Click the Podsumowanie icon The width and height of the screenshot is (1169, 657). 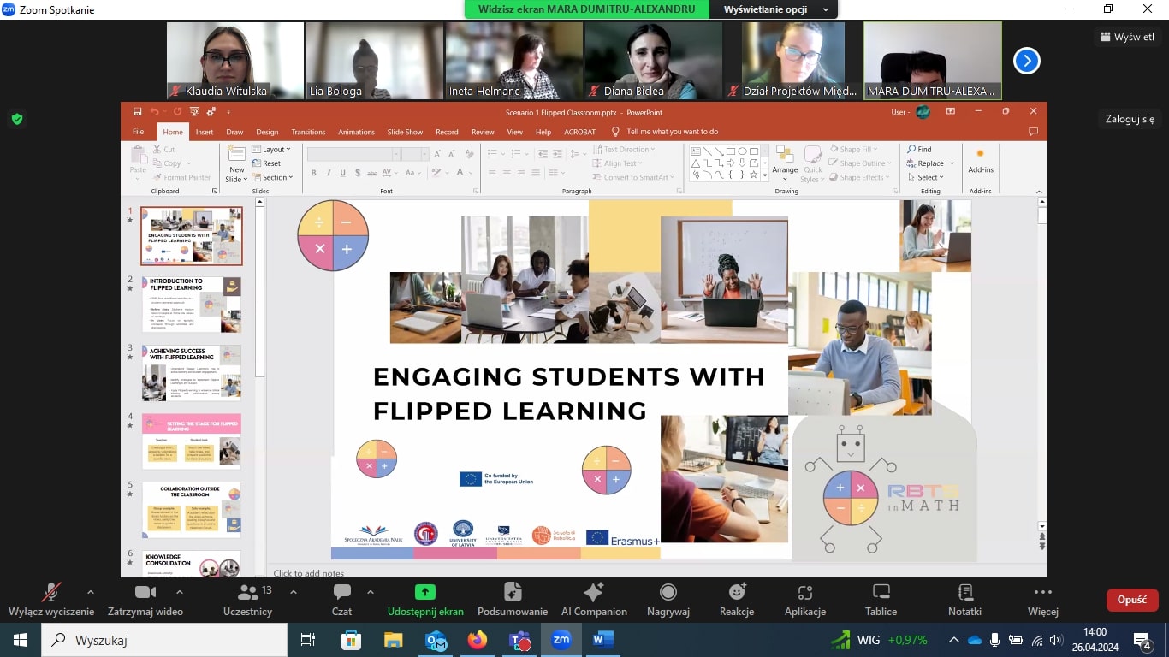[x=513, y=593]
